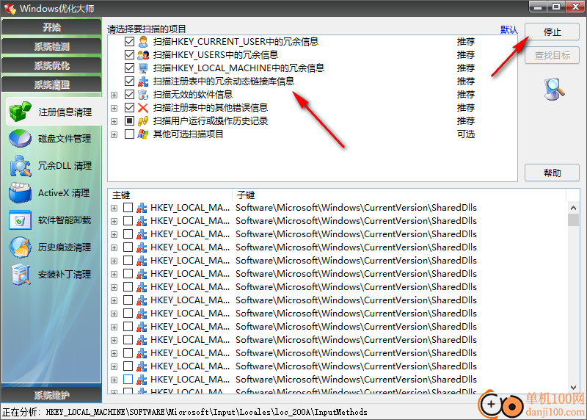This screenshot has width=587, height=420.
Task: Expand 扫描用户运行或操作历史记录 tree node
Action: click(x=114, y=121)
